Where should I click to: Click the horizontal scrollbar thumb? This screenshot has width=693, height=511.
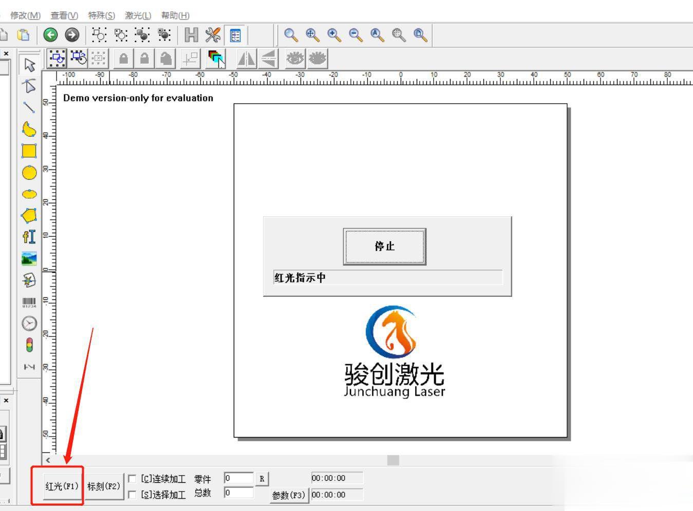tap(393, 460)
